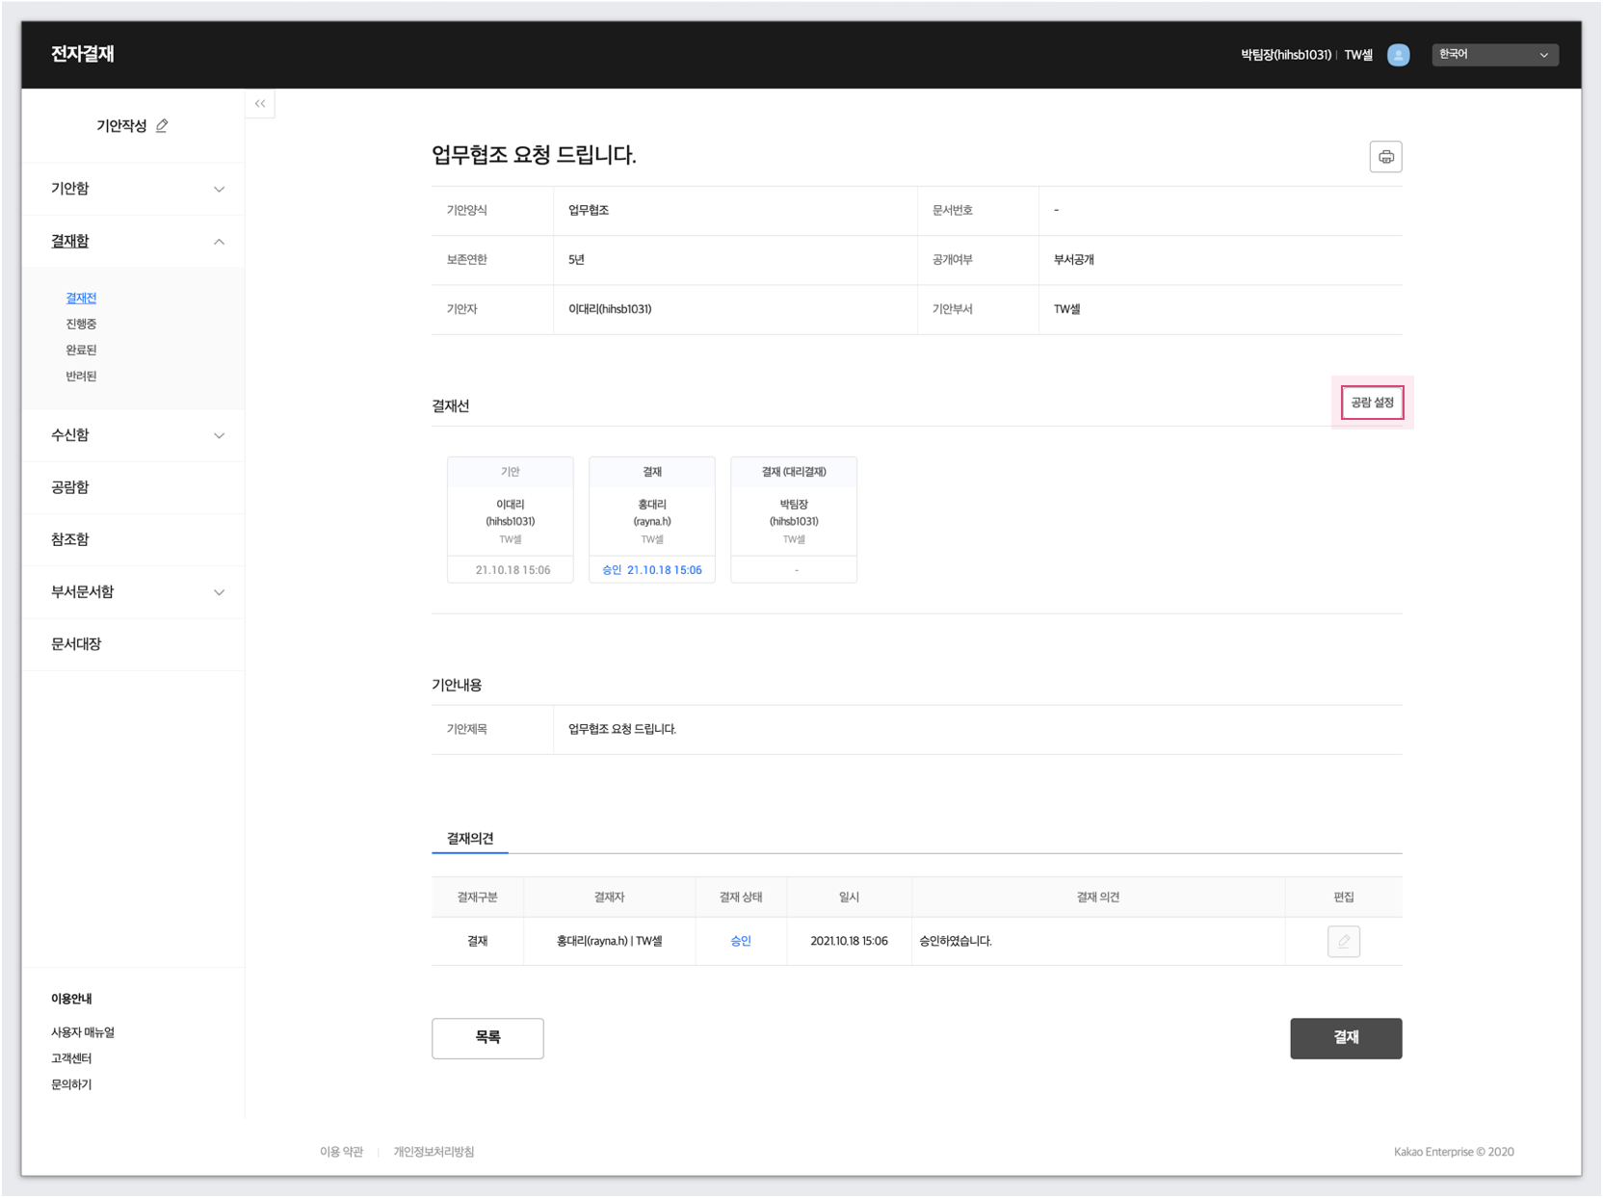This screenshot has height=1198, width=1603.
Task: Open 공람함 menu item
Action: point(133,487)
